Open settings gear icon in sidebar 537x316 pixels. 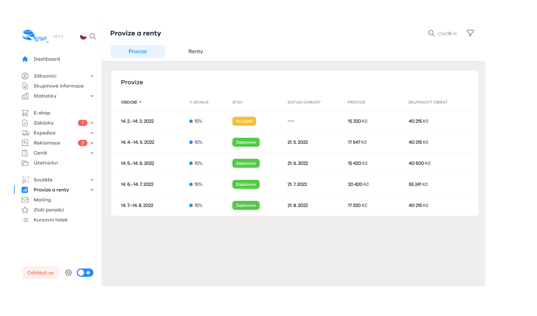point(68,273)
